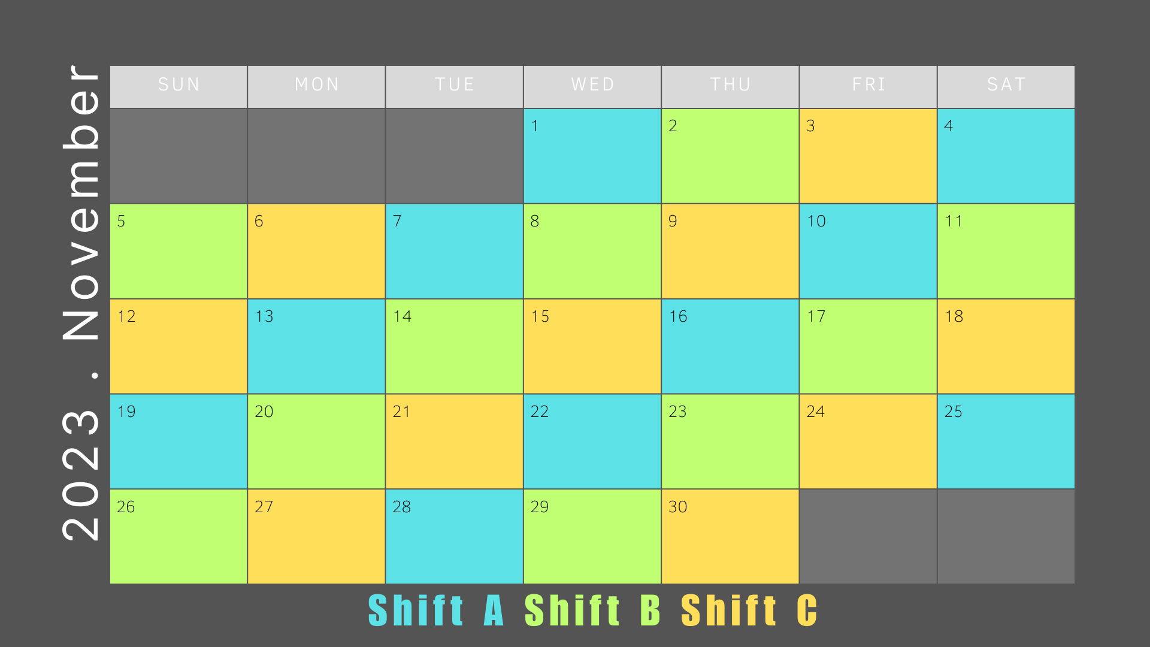This screenshot has width=1150, height=647.
Task: Select the November 24 cell
Action: click(x=868, y=442)
